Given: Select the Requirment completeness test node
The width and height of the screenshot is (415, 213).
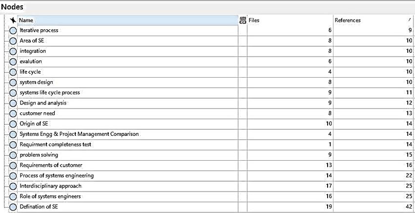Looking at the screenshot, I should pos(55,145).
